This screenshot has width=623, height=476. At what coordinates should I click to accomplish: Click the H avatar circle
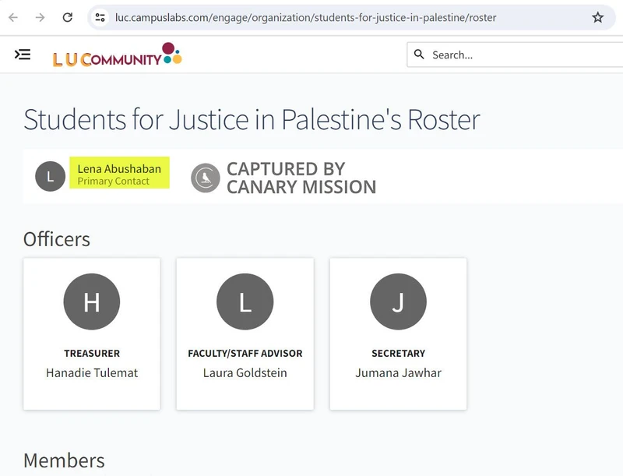(92, 301)
